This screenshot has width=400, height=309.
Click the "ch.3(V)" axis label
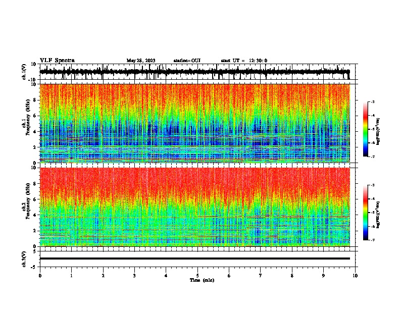[x=24, y=259]
